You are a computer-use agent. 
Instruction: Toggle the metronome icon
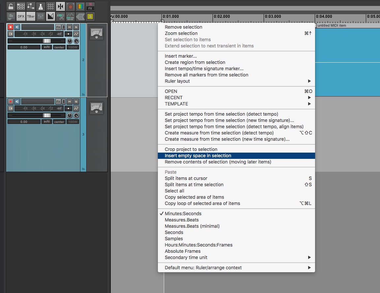[x=41, y=6]
